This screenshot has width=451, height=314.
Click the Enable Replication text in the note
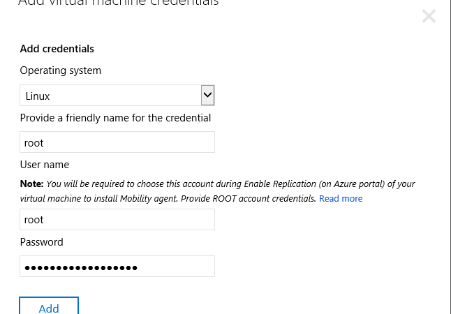(280, 184)
